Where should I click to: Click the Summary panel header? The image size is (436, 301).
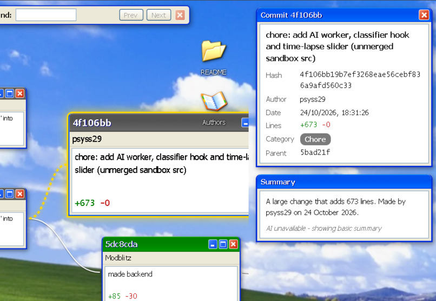[344, 182]
